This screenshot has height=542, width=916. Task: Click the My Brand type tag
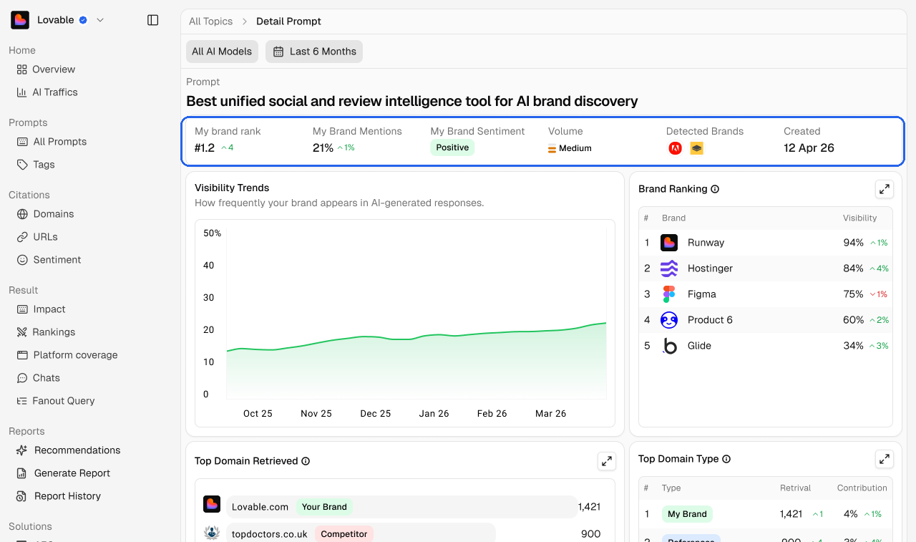(x=687, y=514)
